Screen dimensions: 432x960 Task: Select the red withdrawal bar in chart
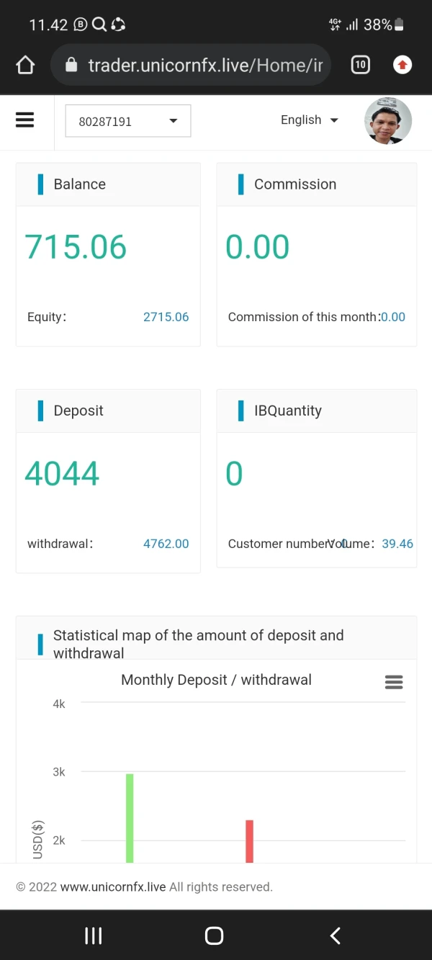[249, 840]
